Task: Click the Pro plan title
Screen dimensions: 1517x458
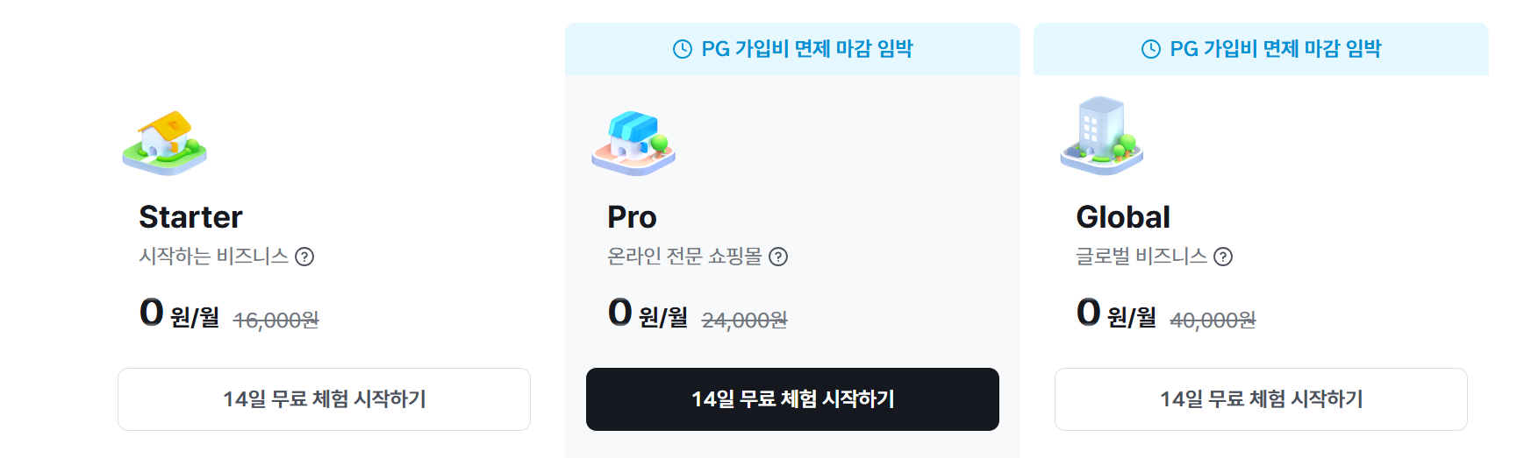Action: [x=632, y=217]
